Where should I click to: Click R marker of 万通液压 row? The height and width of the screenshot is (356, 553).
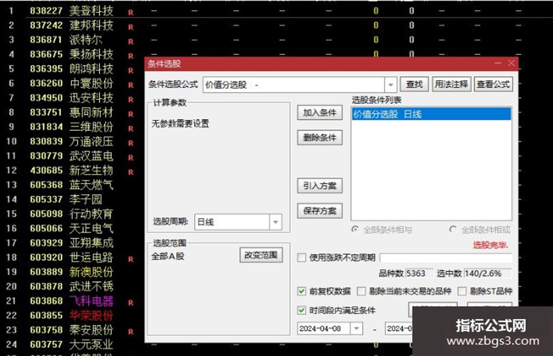pos(131,143)
